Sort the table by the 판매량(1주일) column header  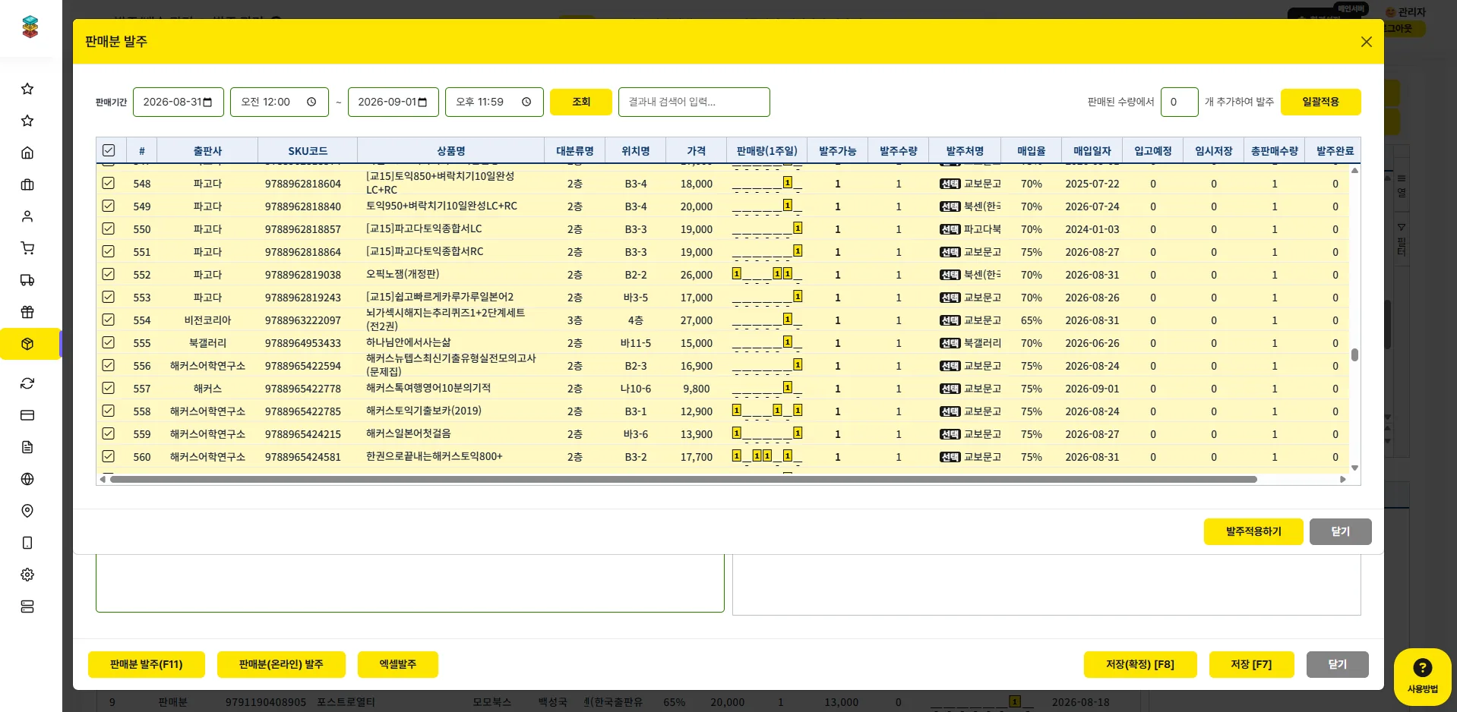(766, 151)
